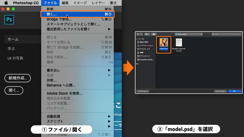Open icon view options dropdown in dialog
Image resolution: width=244 pixels, height=137 pixels.
(x=147, y=34)
